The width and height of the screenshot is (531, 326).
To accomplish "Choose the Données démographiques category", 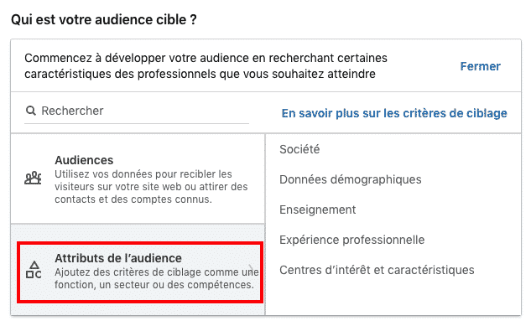I will pos(350,179).
